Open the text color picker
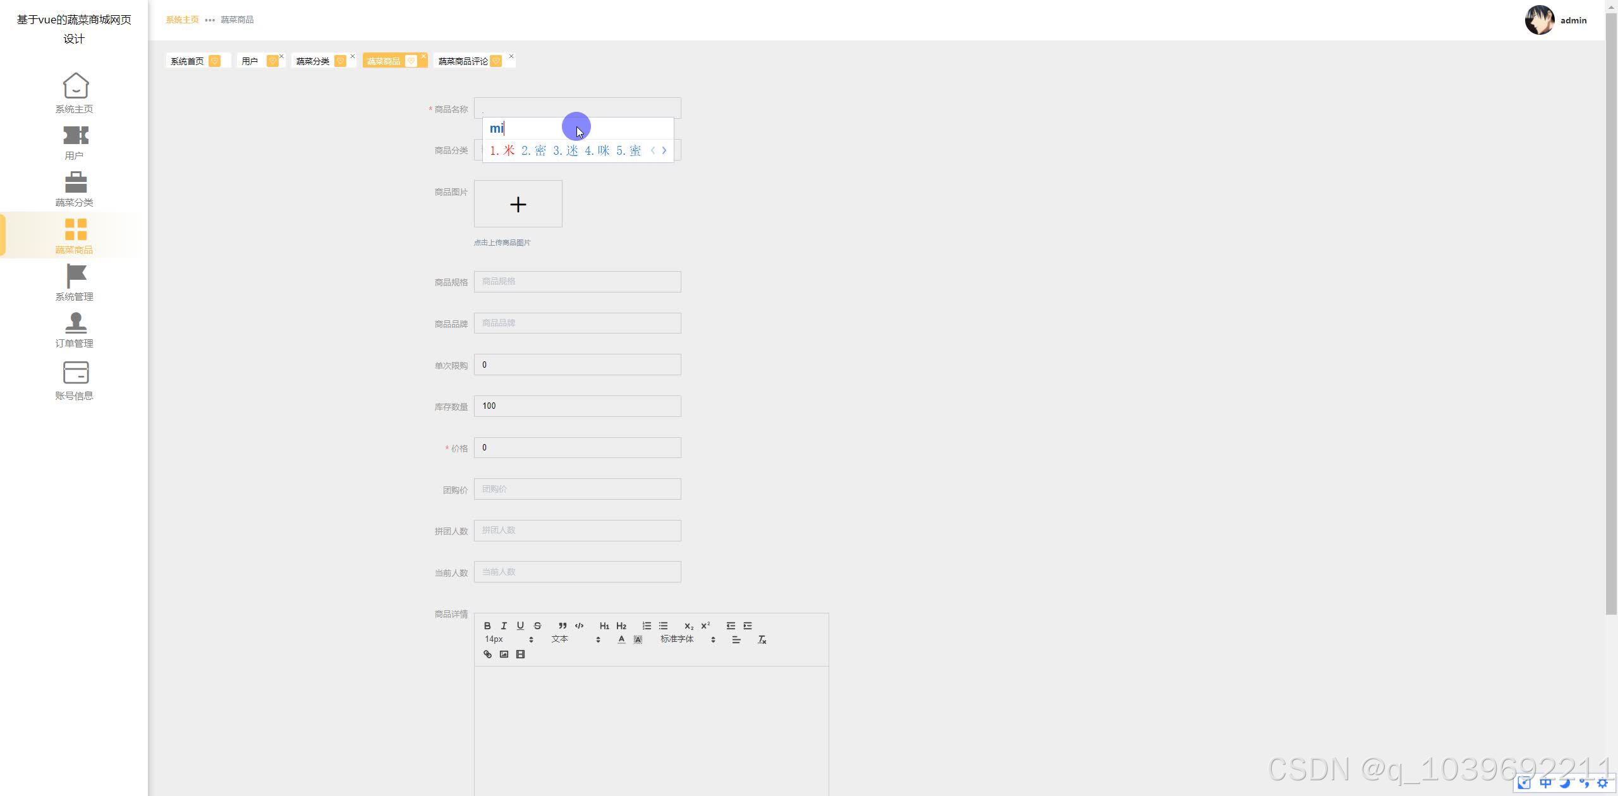Image resolution: width=1618 pixels, height=796 pixels. (621, 640)
